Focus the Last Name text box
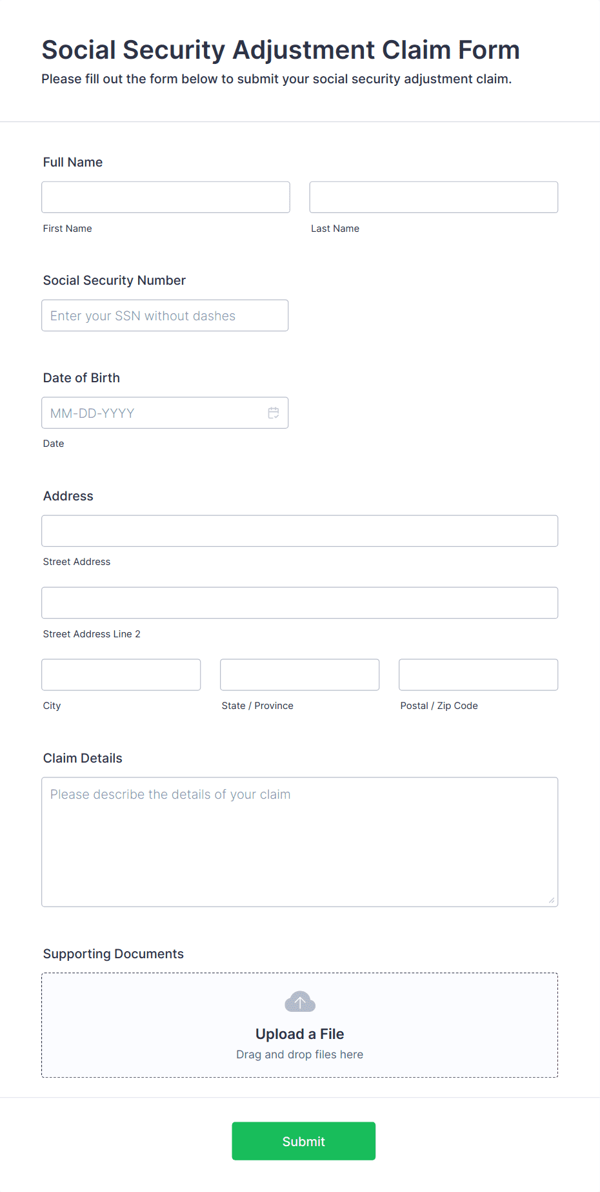 click(434, 197)
